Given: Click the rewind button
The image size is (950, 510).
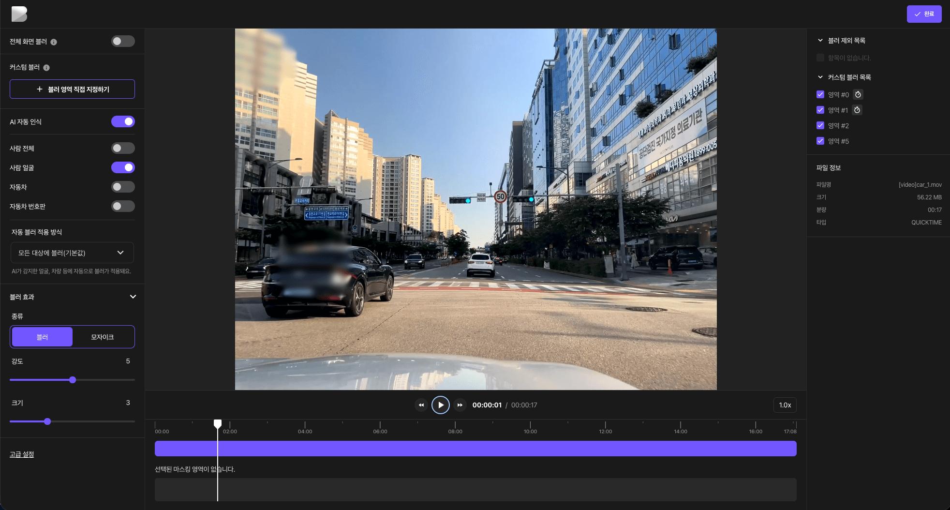Looking at the screenshot, I should [421, 405].
